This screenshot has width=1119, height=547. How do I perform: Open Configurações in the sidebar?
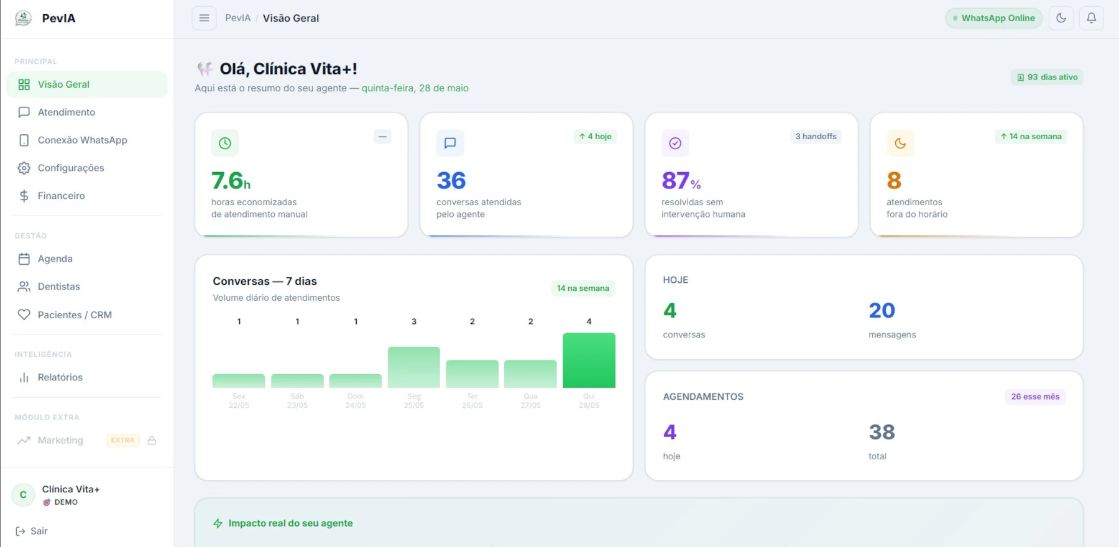pos(87,168)
